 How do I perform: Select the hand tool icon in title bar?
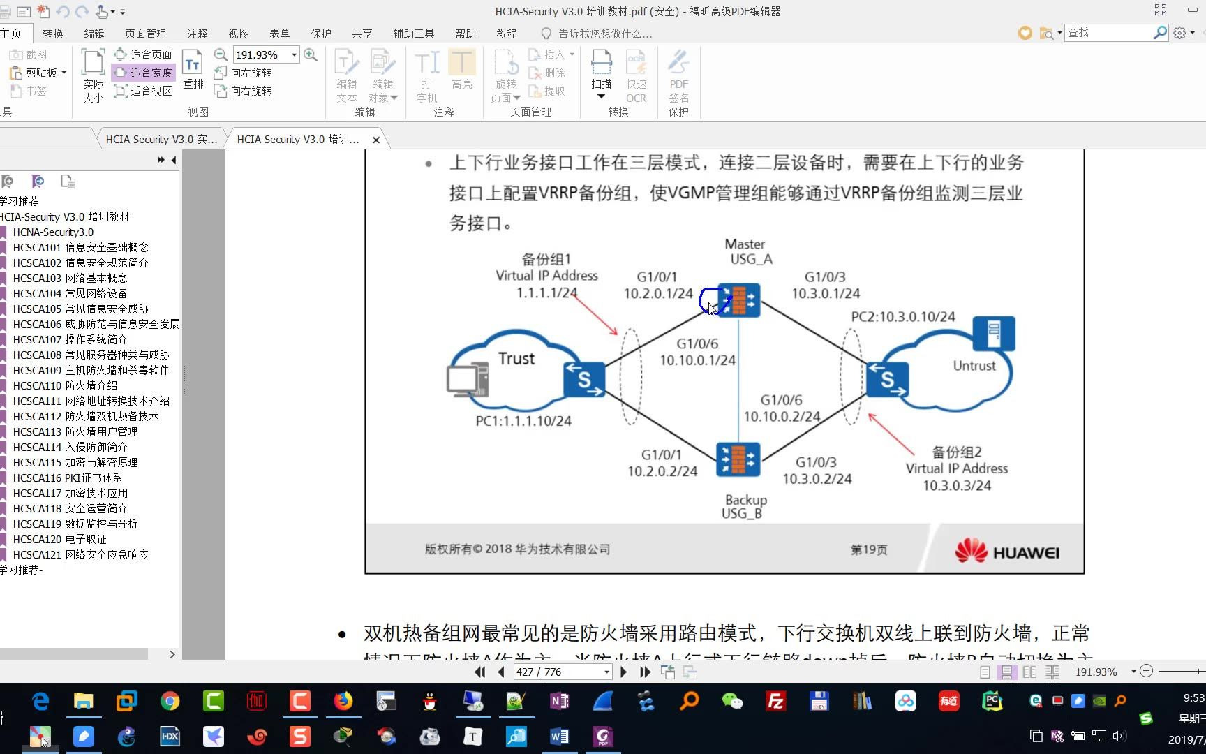[x=103, y=11]
